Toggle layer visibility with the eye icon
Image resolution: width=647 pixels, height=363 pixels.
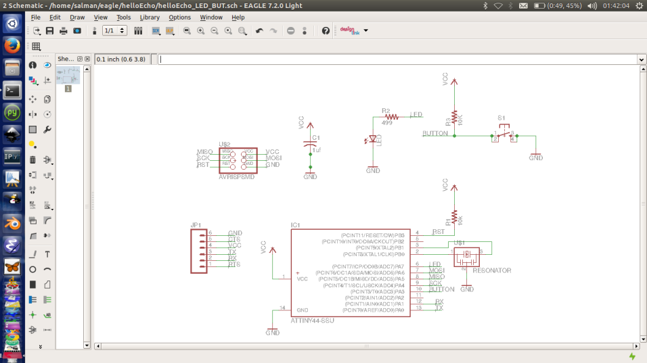tap(47, 65)
